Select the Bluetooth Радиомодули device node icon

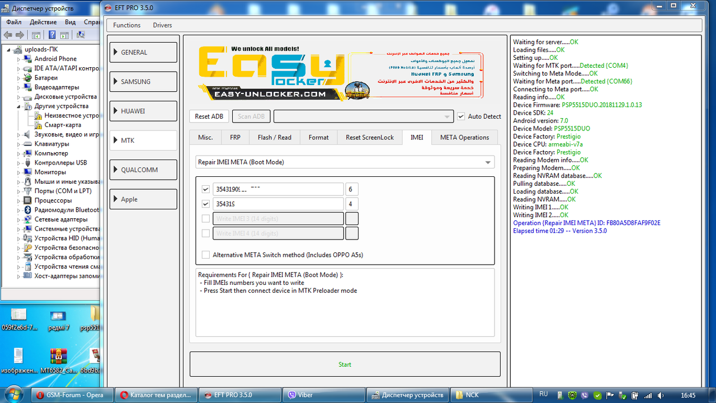(29, 210)
